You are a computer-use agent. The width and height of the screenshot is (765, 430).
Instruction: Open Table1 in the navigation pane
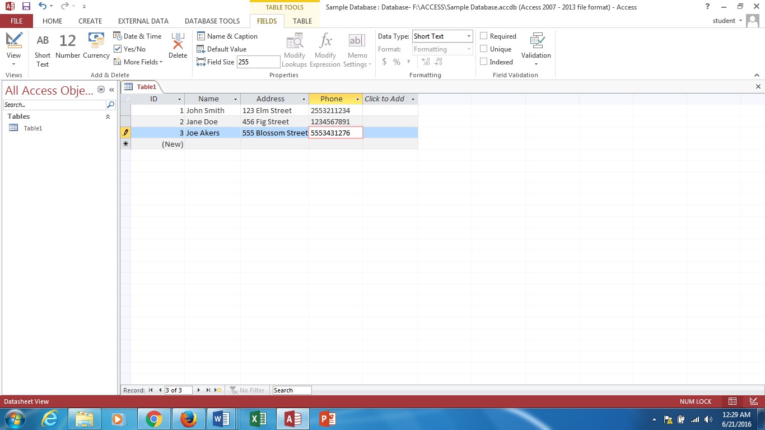[32, 128]
